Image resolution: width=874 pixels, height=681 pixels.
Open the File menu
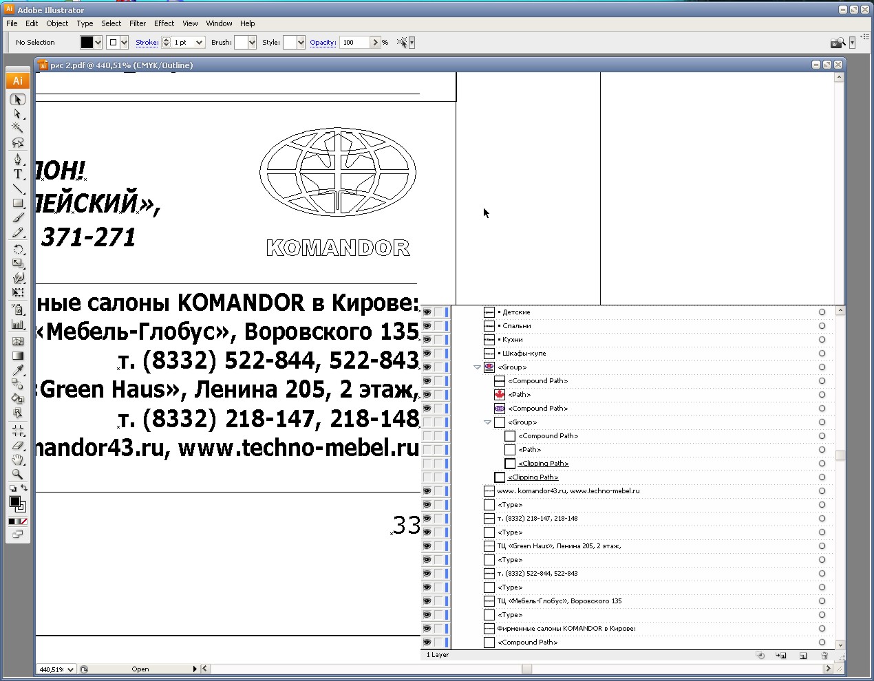pyautogui.click(x=12, y=23)
